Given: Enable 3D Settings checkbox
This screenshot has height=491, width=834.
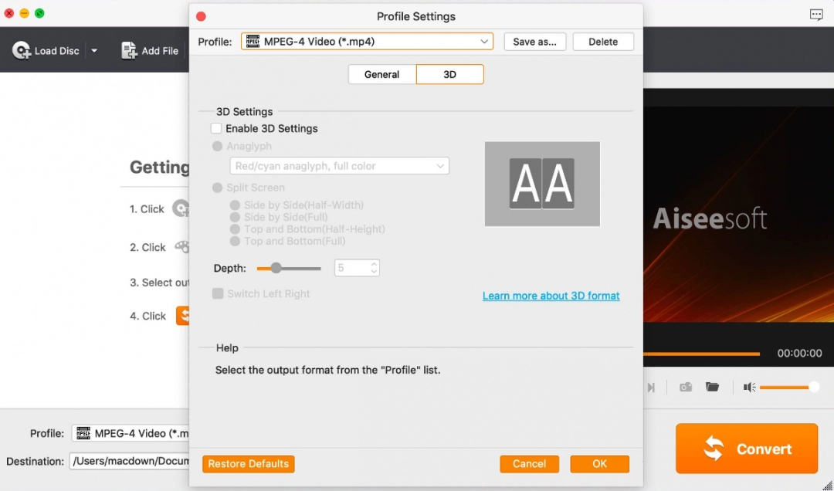Looking at the screenshot, I should tap(216, 128).
